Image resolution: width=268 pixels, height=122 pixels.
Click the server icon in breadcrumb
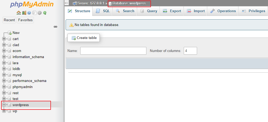point(75,3)
